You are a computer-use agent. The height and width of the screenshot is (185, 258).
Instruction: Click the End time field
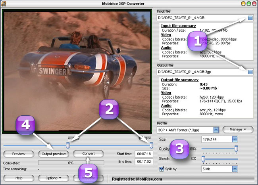(x=144, y=162)
